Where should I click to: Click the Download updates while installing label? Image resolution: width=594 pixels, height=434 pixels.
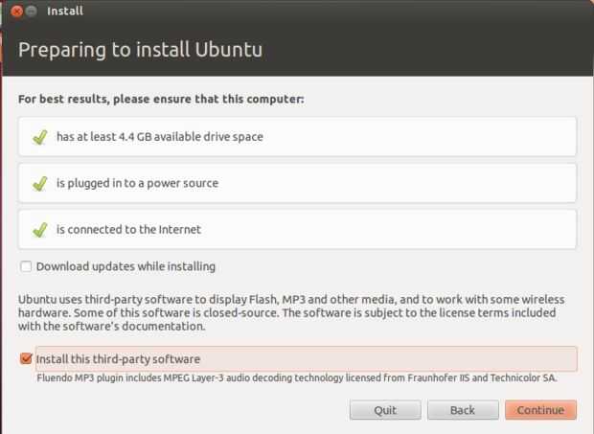(126, 266)
